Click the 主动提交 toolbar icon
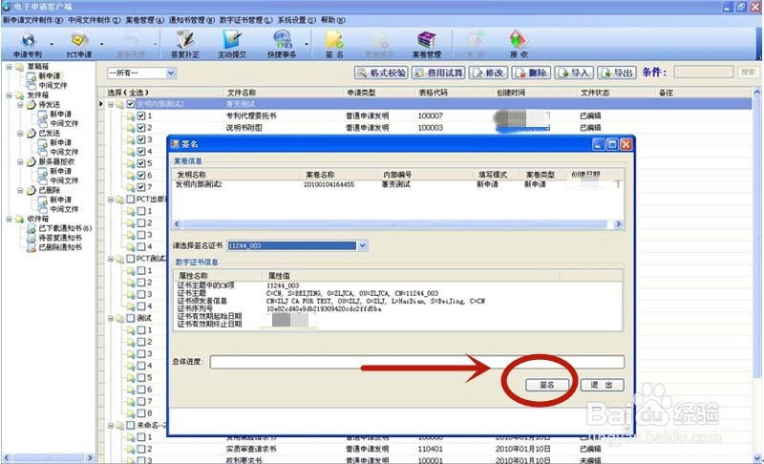This screenshot has height=464, width=764. [x=232, y=45]
